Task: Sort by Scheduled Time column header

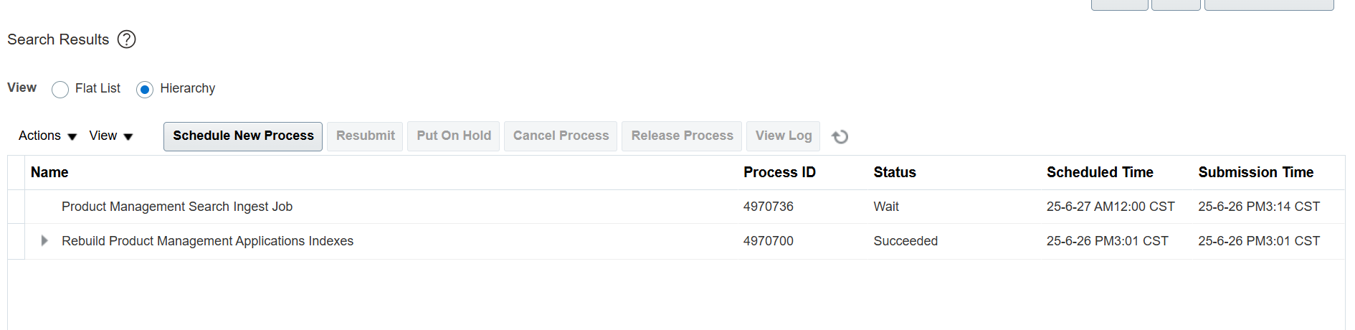Action: tap(1100, 172)
